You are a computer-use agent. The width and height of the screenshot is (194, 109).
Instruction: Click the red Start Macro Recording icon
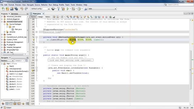103,17
